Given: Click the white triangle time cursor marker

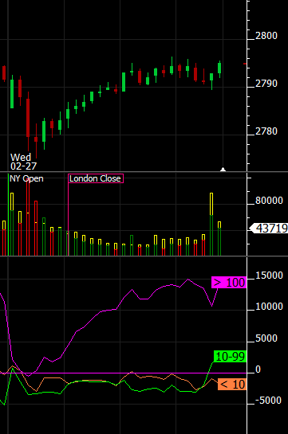Looking at the screenshot, I should pos(223,169).
